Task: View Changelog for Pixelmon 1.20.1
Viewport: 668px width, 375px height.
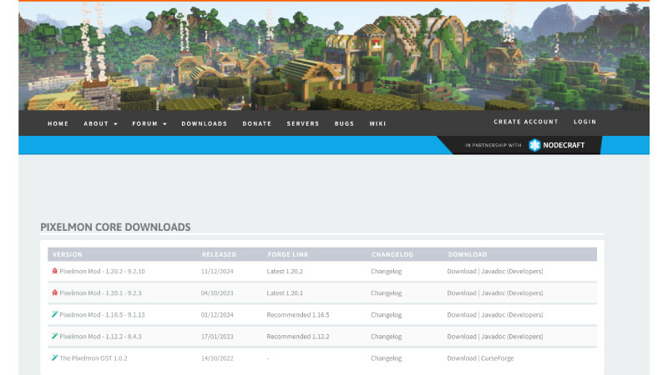Action: coord(386,293)
